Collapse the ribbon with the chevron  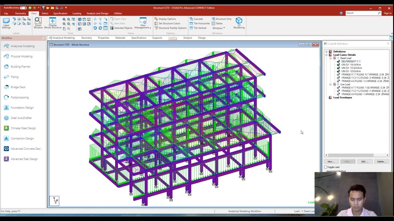[x=391, y=33]
